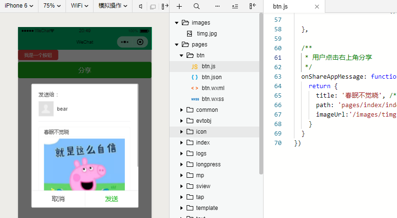Click the speaker mute icon
The image size is (397, 218).
pyautogui.click(x=141, y=6)
